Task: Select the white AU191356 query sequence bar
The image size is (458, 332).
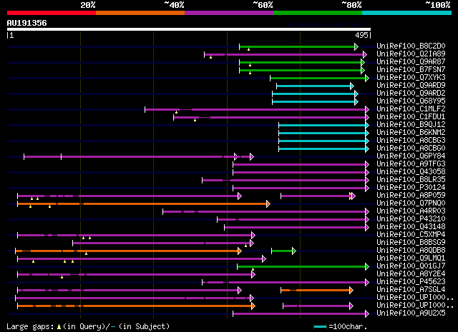Action: [189, 29]
